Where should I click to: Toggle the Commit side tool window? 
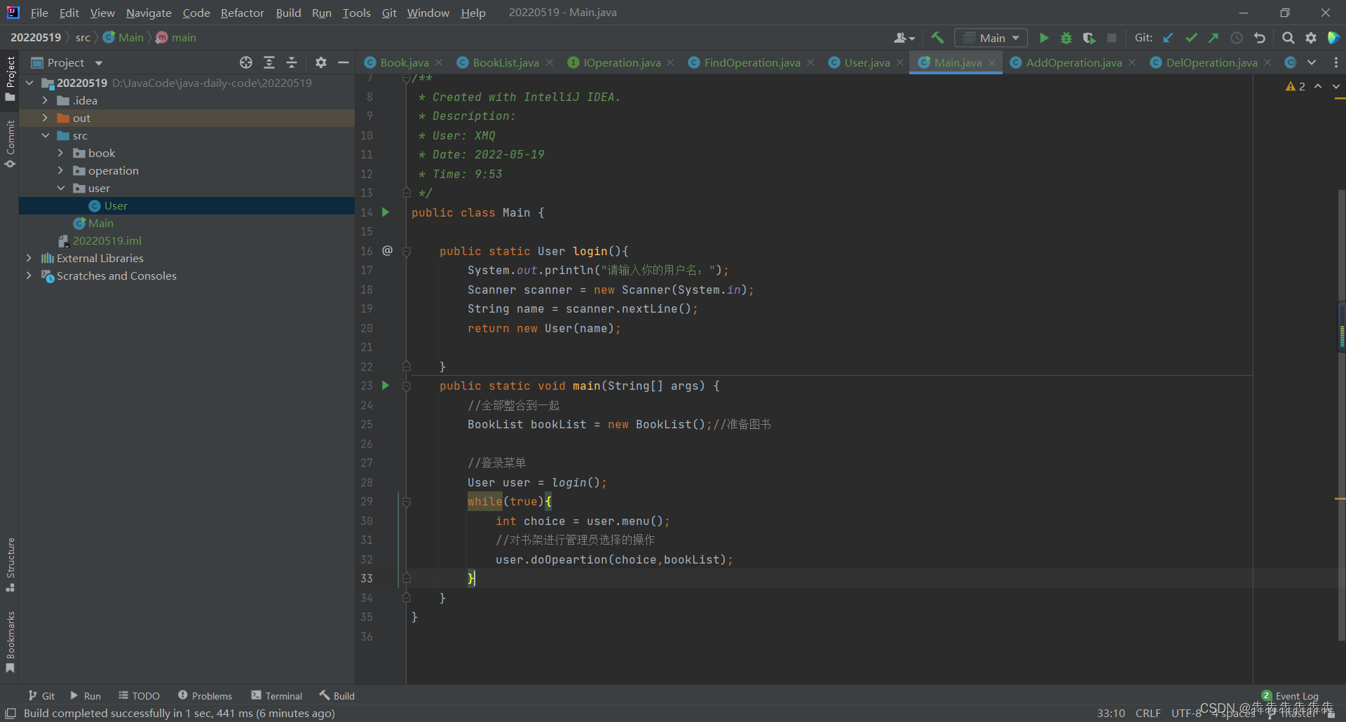tap(10, 144)
